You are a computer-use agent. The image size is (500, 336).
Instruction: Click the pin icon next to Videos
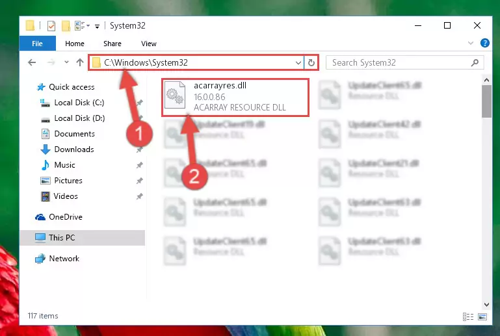139,196
